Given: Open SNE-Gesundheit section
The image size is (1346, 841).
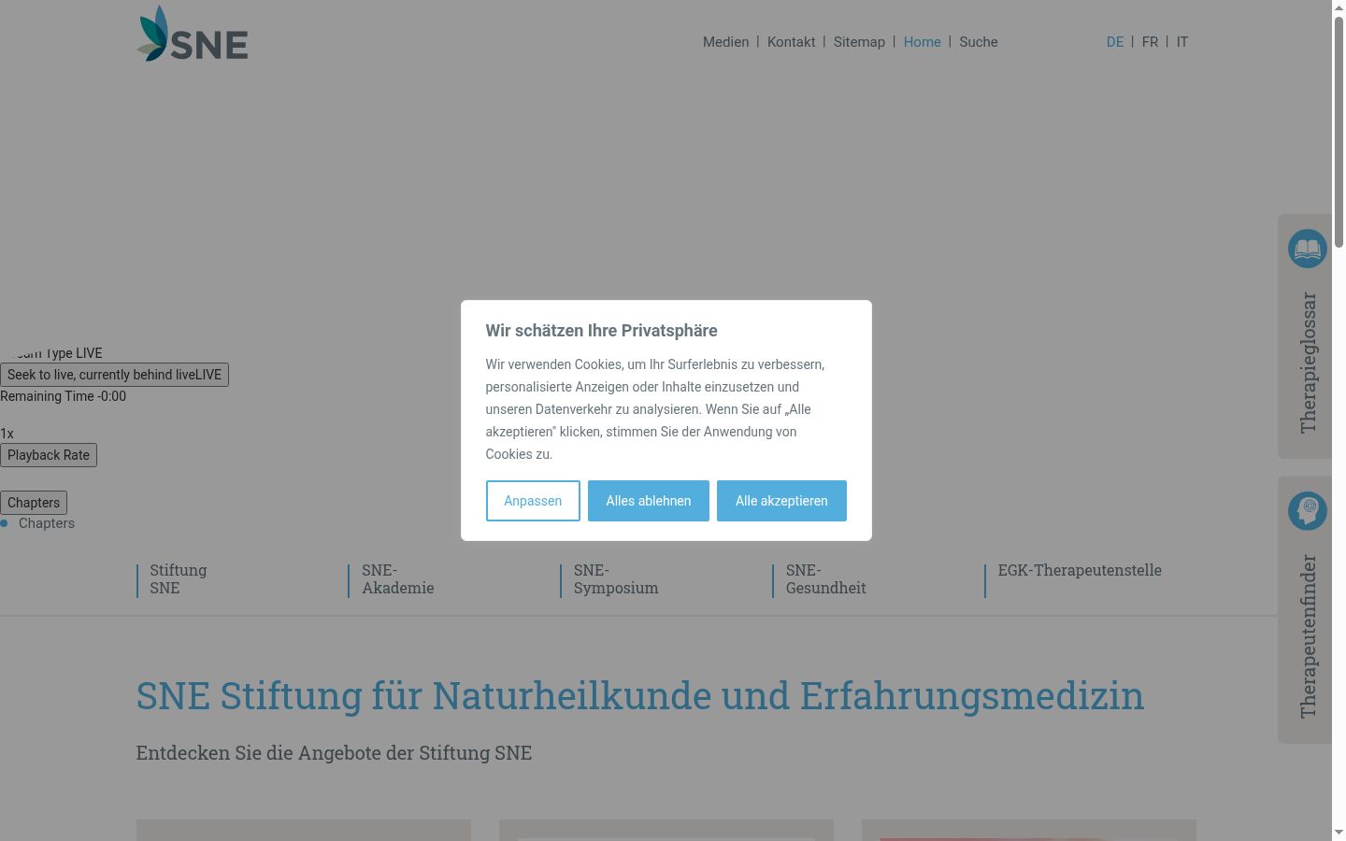Looking at the screenshot, I should [x=826, y=579].
